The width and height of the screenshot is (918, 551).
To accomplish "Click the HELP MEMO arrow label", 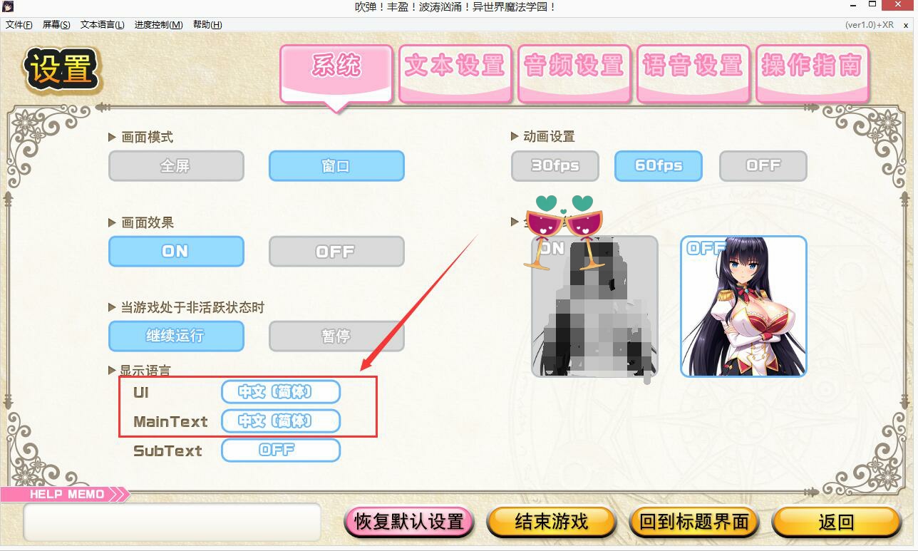I will pos(66,494).
